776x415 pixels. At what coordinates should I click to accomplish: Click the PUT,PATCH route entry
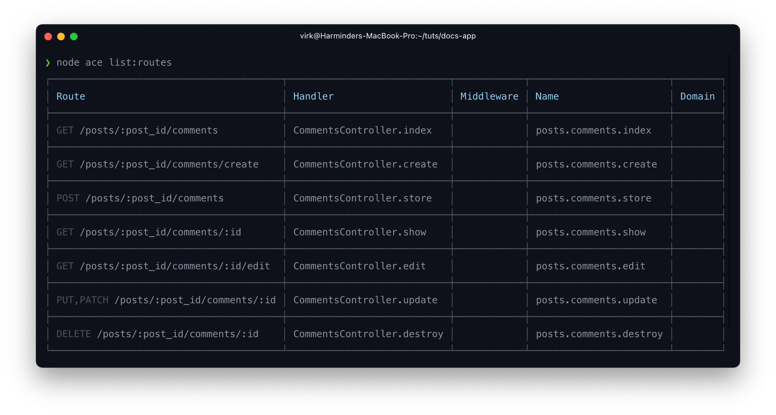pos(166,300)
